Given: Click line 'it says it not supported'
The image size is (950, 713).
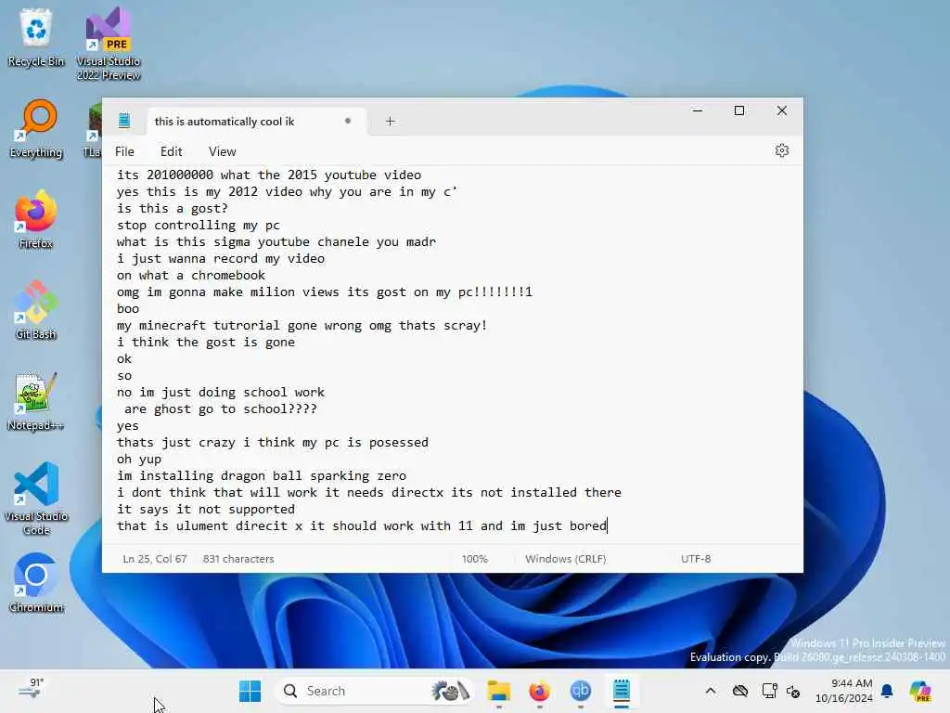Looking at the screenshot, I should tap(206, 510).
